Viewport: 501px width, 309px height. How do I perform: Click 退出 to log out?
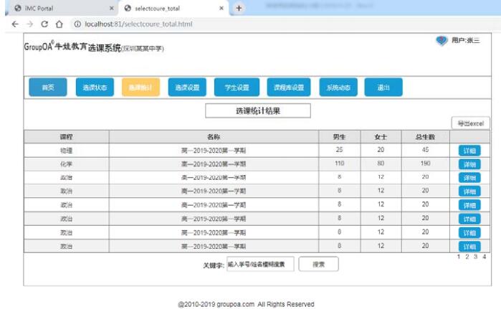pyautogui.click(x=383, y=87)
